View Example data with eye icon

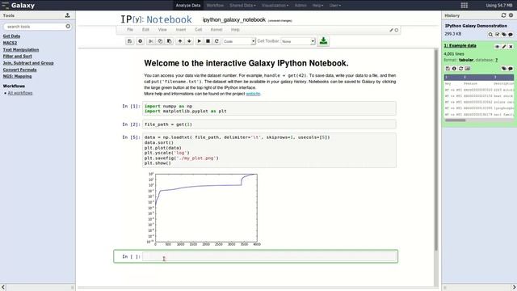498,47
